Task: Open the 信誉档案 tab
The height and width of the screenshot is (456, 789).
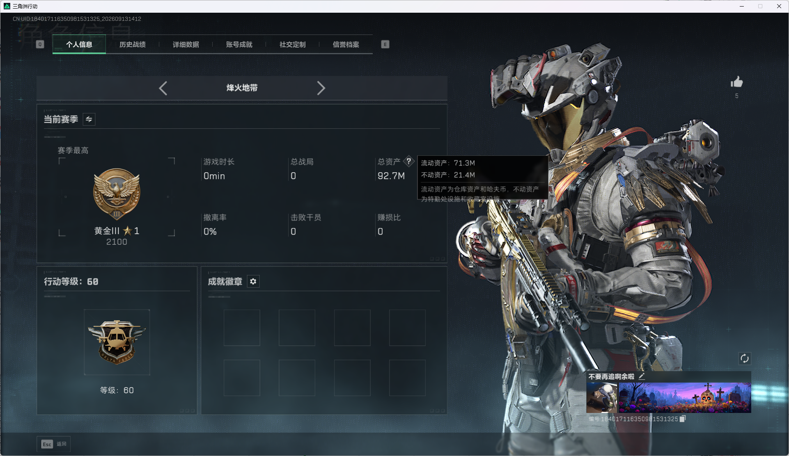Action: pyautogui.click(x=346, y=44)
